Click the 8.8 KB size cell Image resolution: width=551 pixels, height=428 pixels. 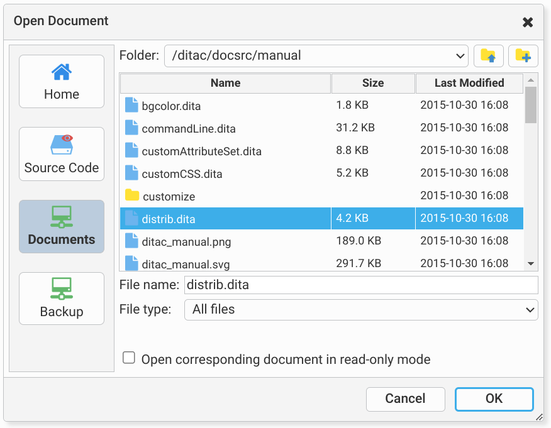[352, 150]
